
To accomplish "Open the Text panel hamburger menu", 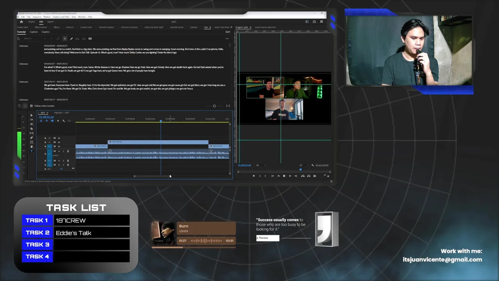I will tap(210, 27).
